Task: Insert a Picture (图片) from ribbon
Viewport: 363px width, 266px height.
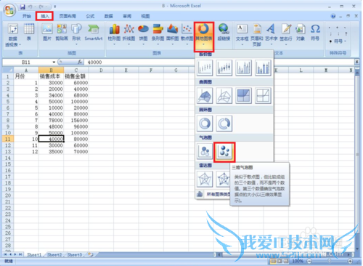Action: click(x=47, y=32)
